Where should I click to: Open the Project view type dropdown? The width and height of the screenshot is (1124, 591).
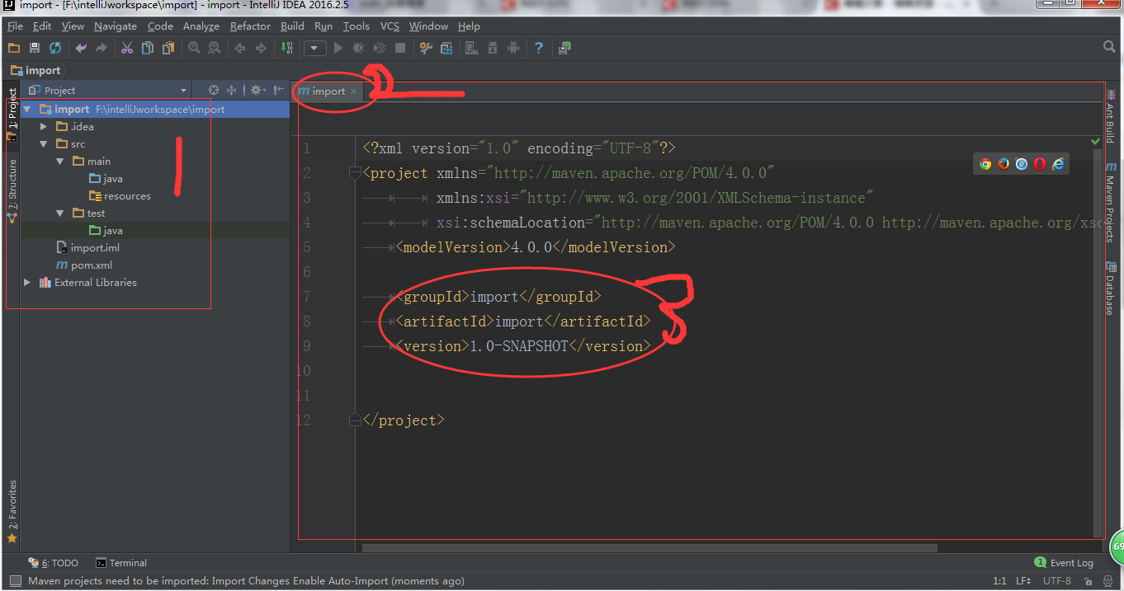click(x=183, y=91)
